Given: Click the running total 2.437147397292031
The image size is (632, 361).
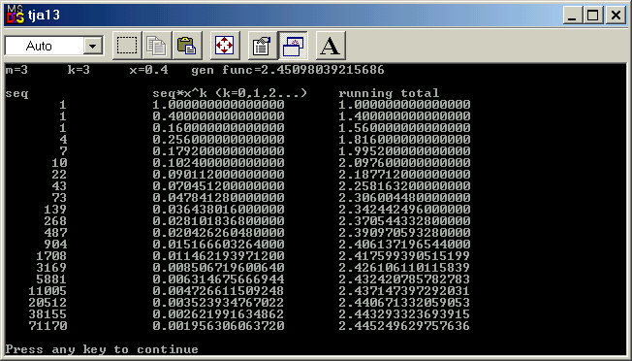Looking at the screenshot, I should click(404, 291).
